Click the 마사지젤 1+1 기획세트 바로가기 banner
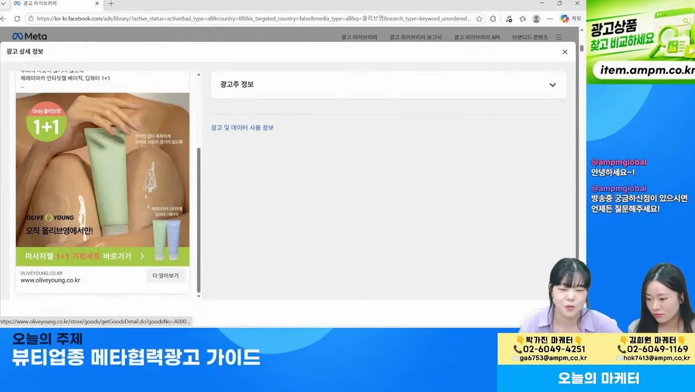The height and width of the screenshot is (392, 695). 102,256
